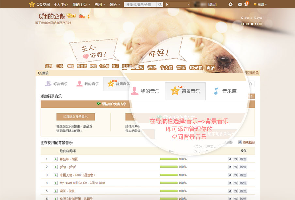Play song 专属天使 - Tank
Image resolution: width=295 pixels, height=200 pixels.
click(x=56, y=175)
